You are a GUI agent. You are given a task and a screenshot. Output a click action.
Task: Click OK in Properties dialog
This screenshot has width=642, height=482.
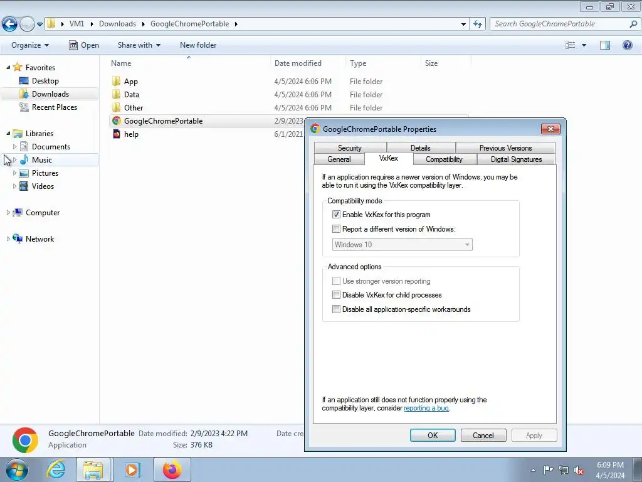click(x=433, y=436)
